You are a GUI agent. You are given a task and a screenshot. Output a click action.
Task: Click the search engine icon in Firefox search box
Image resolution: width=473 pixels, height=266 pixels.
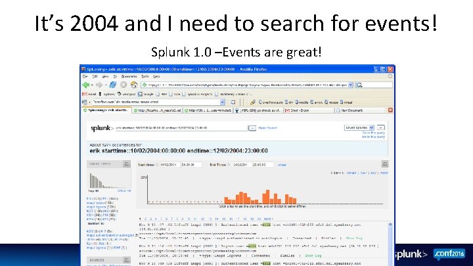coord(359,85)
